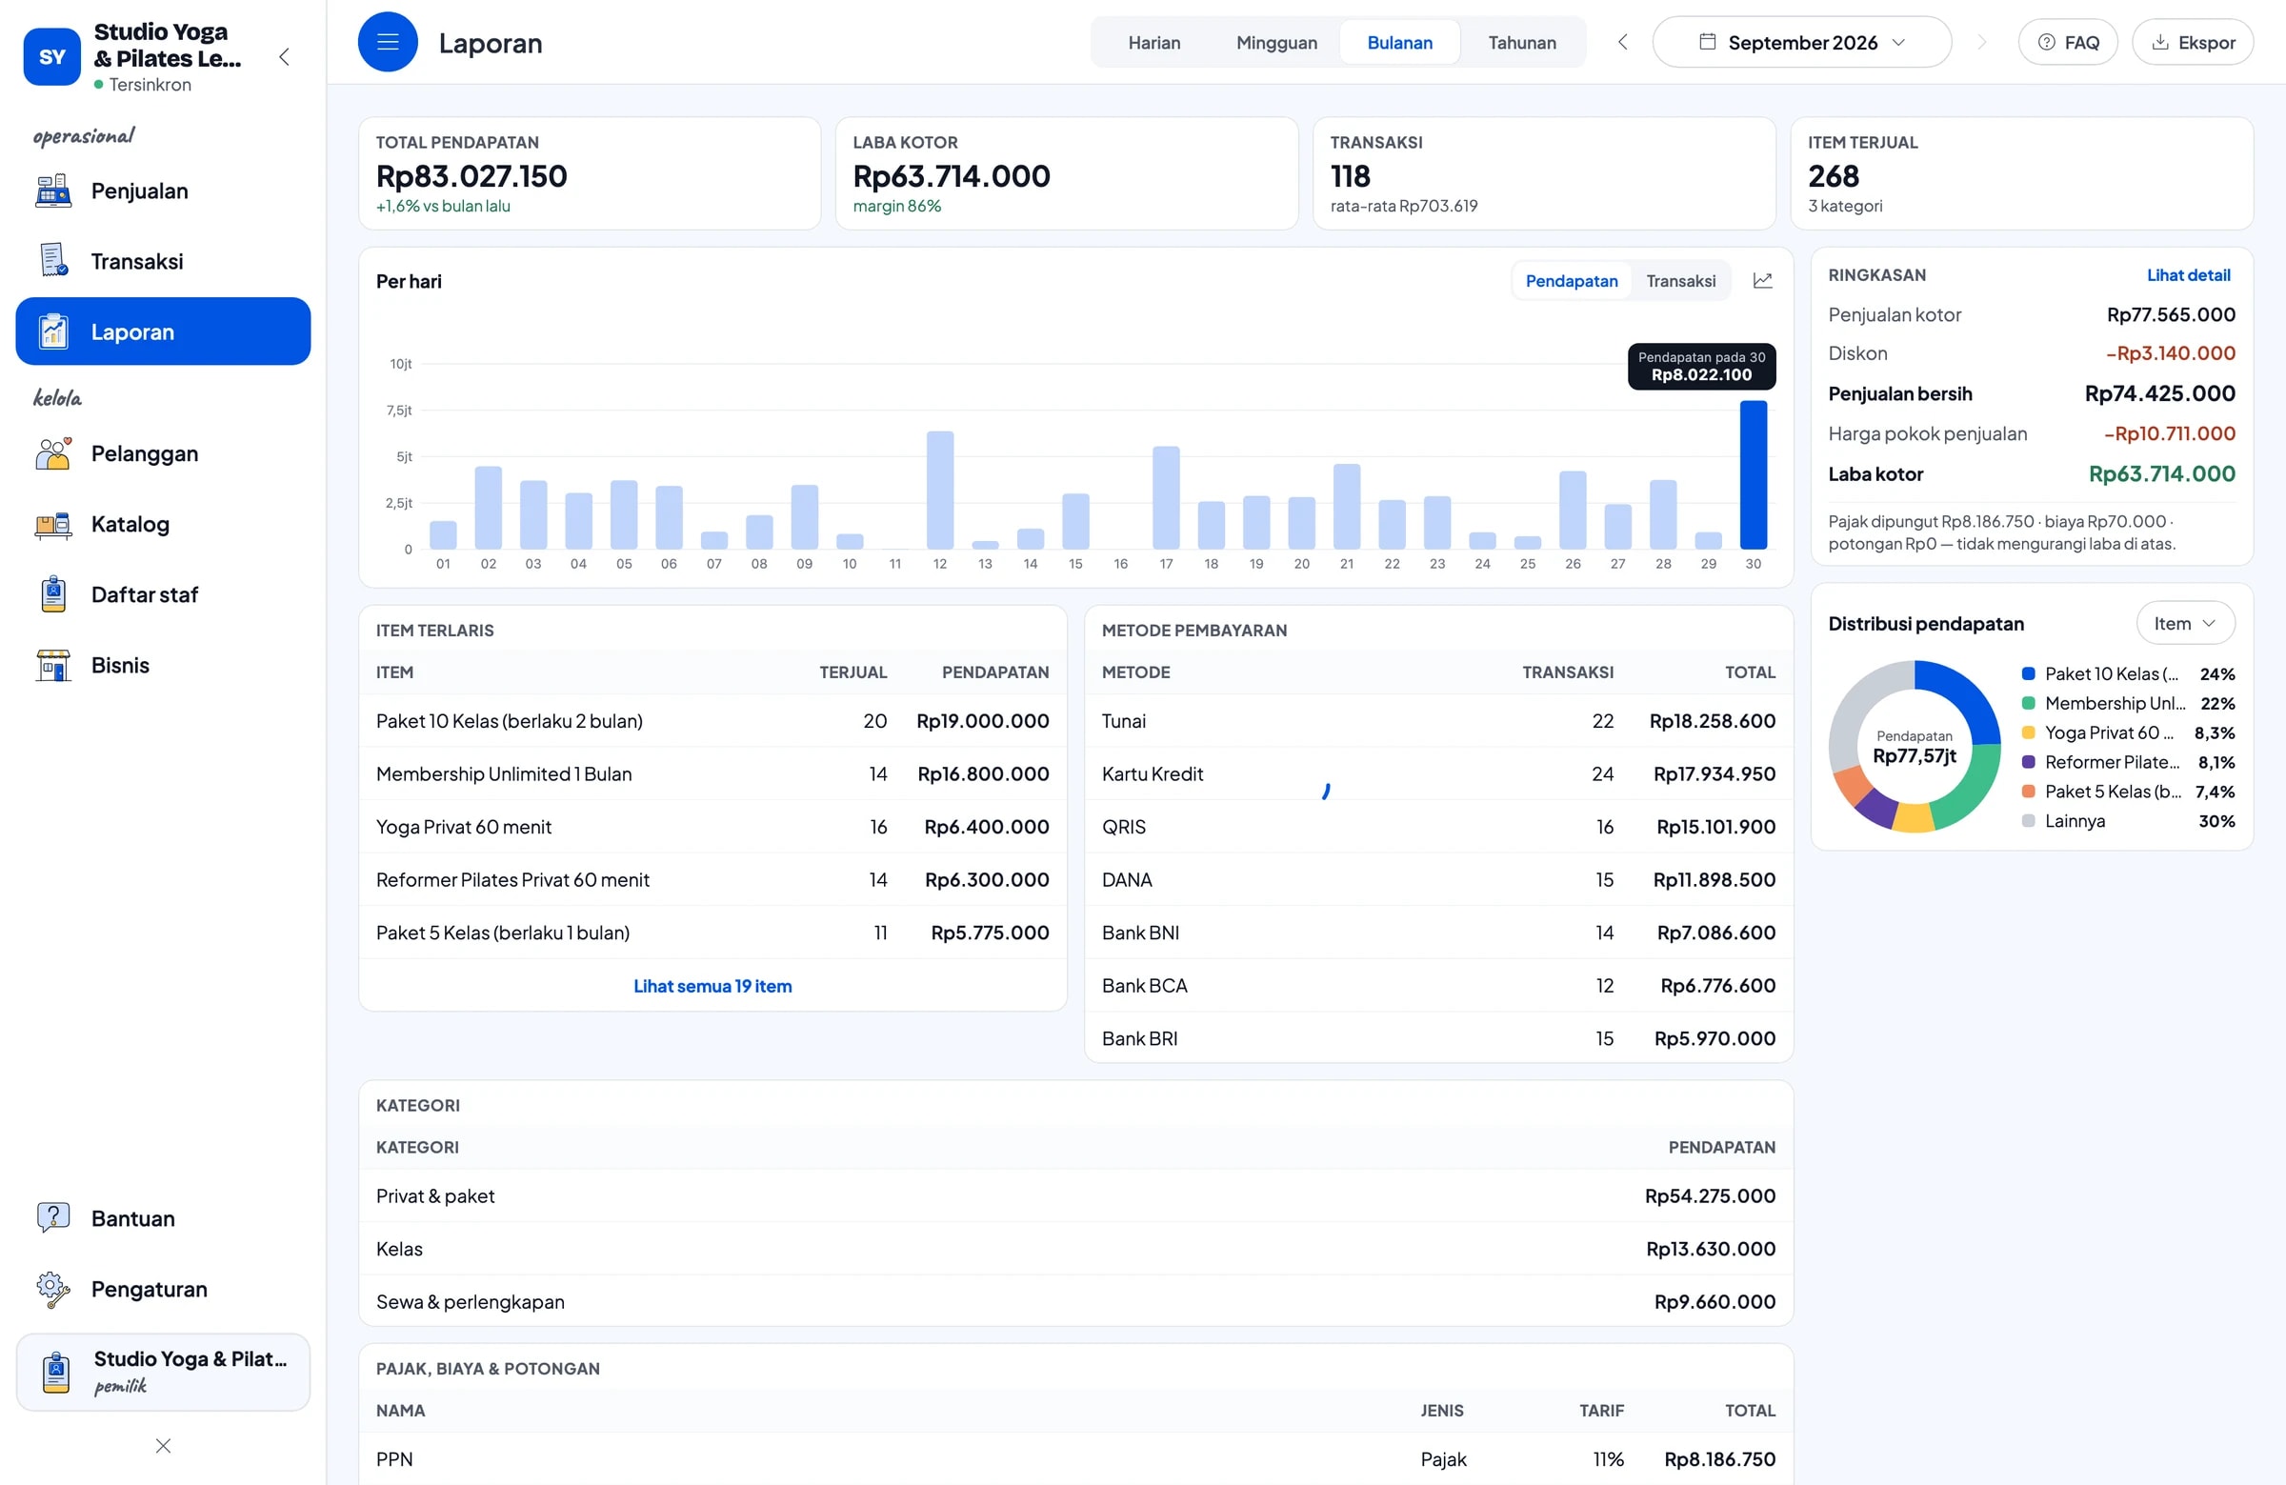Click the line chart view icon
This screenshot has height=1485, width=2286.
point(1762,280)
